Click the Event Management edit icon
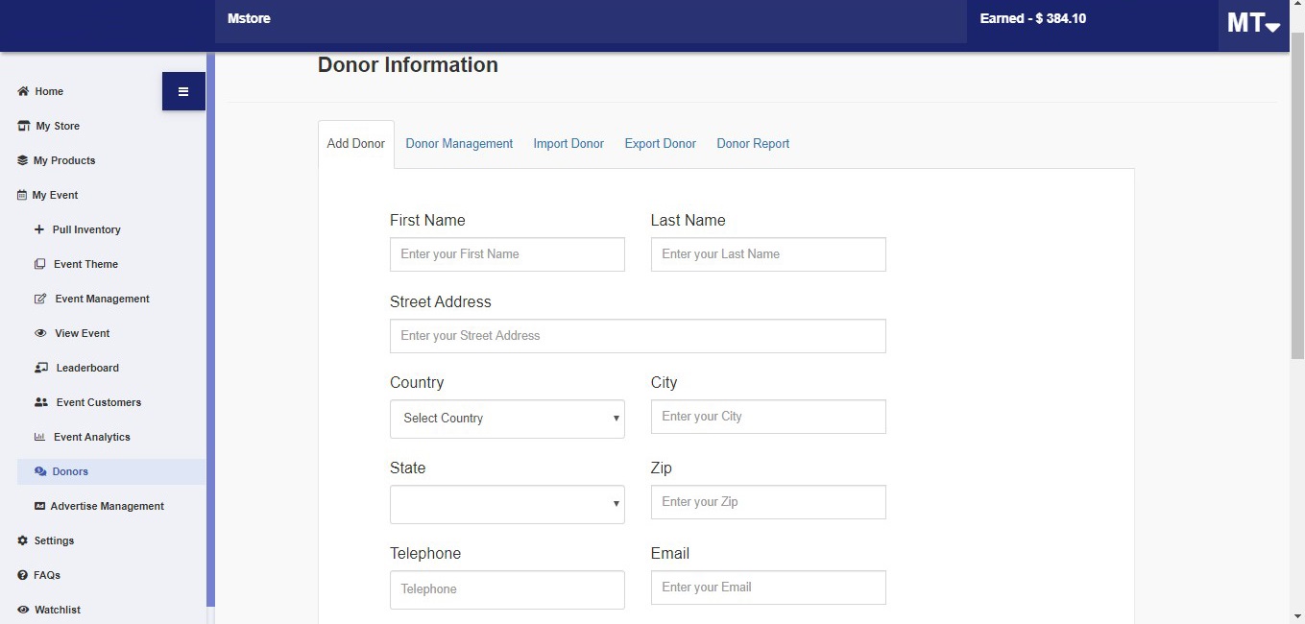This screenshot has height=624, width=1305. tap(40, 299)
